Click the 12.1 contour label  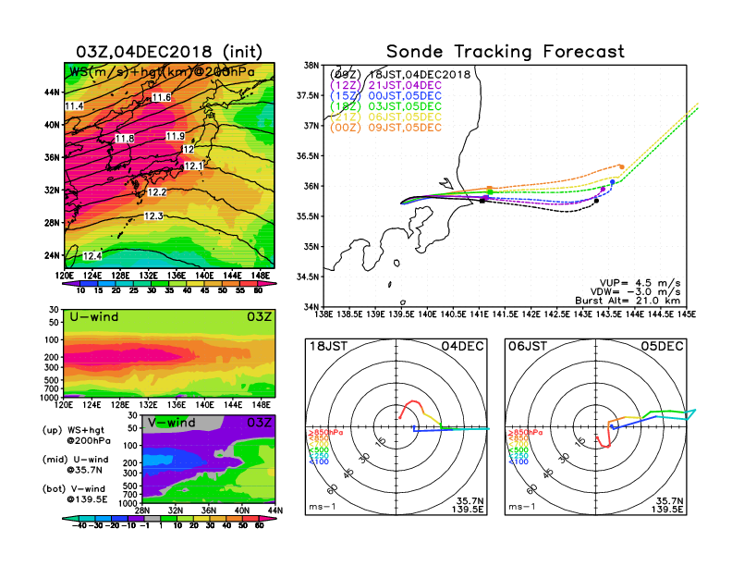pyautogui.click(x=194, y=166)
